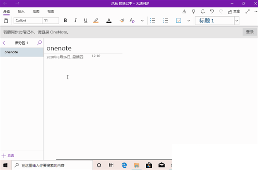Open search in the navigation pane
Image resolution: width=258 pixels, height=170 pixels.
click(40, 42)
